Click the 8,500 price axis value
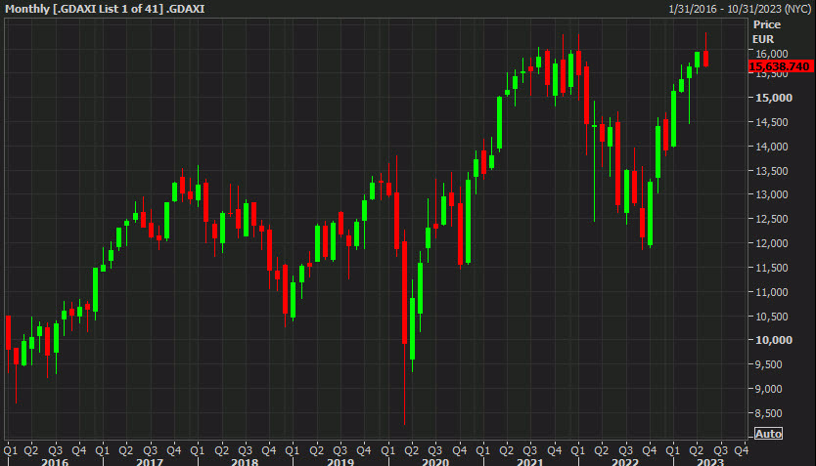The width and height of the screenshot is (816, 466). click(x=768, y=413)
